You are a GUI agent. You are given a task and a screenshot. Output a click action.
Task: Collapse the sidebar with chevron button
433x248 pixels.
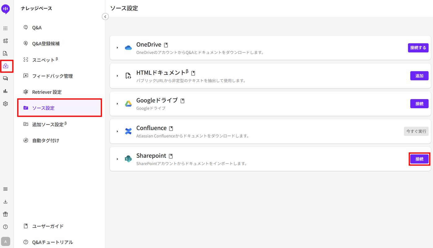105,17
